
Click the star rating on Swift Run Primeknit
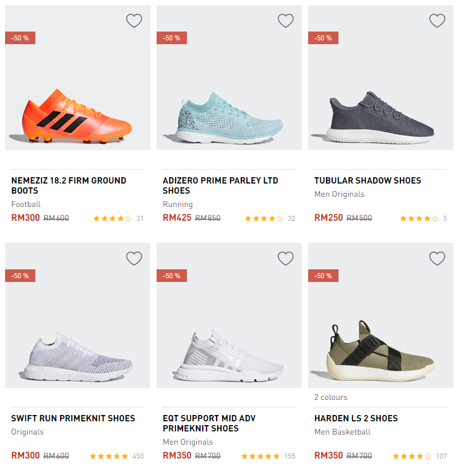(109, 456)
